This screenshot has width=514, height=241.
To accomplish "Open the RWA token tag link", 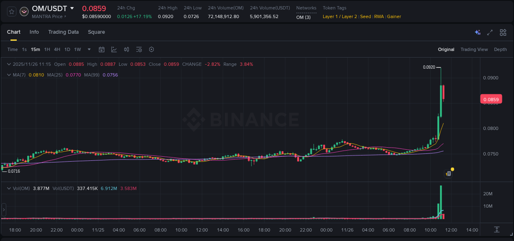I will pos(379,16).
